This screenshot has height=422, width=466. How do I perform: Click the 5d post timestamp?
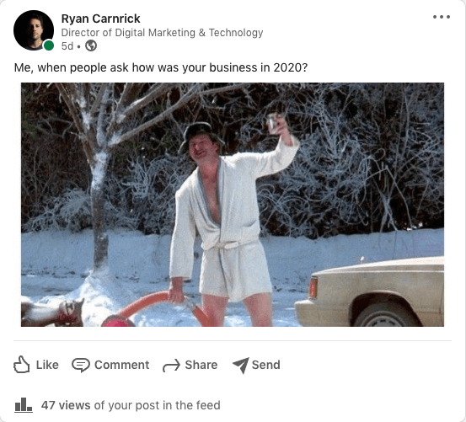pyautogui.click(x=67, y=46)
